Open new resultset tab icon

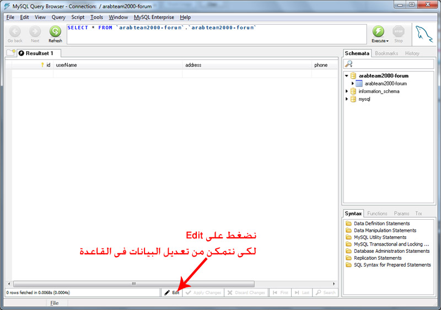(11, 52)
